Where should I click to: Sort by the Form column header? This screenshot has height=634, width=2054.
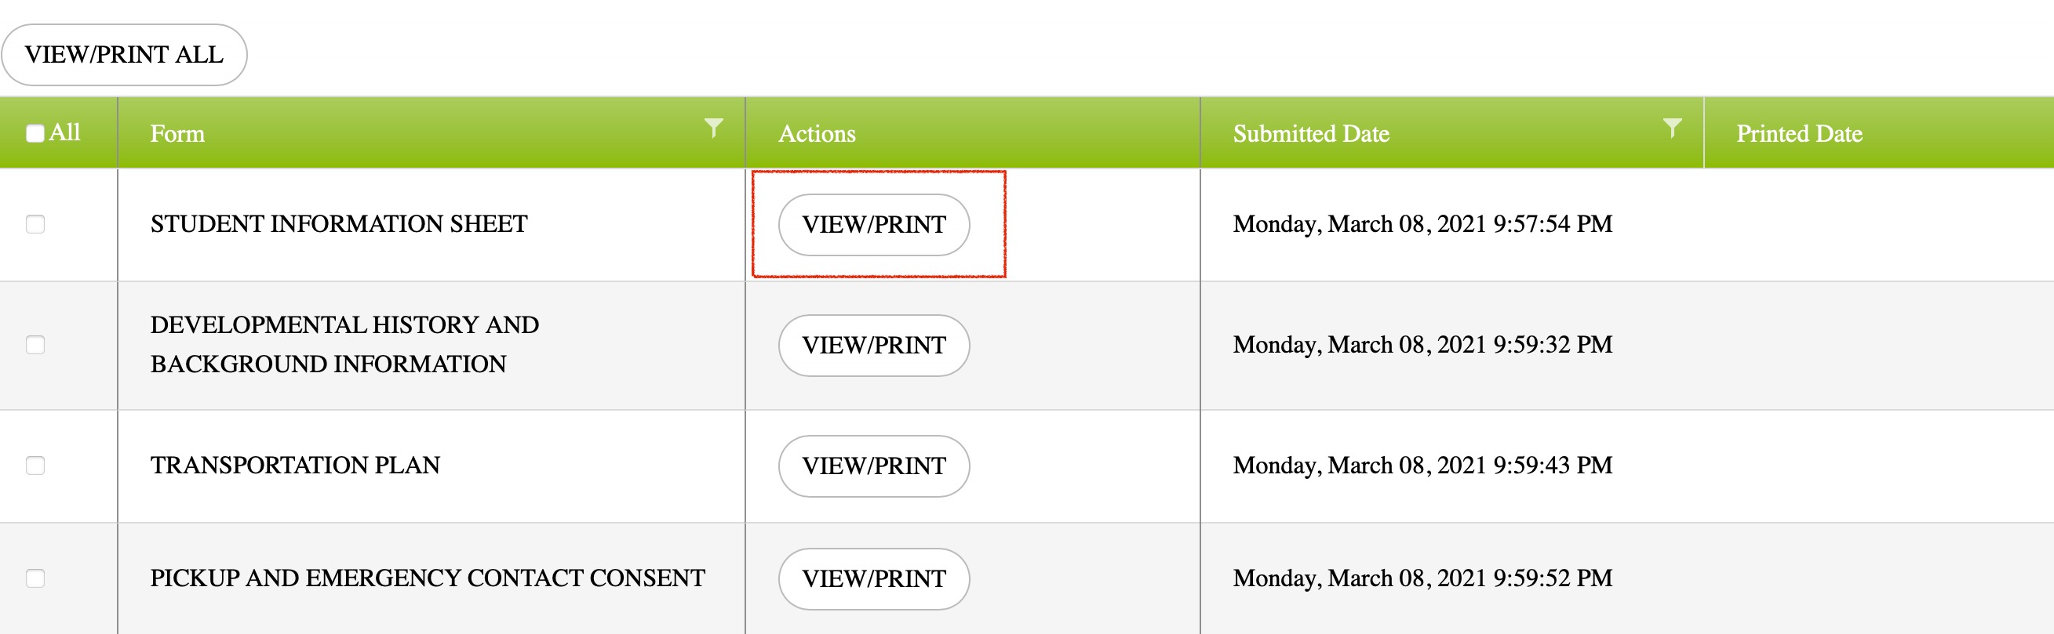pos(177,133)
